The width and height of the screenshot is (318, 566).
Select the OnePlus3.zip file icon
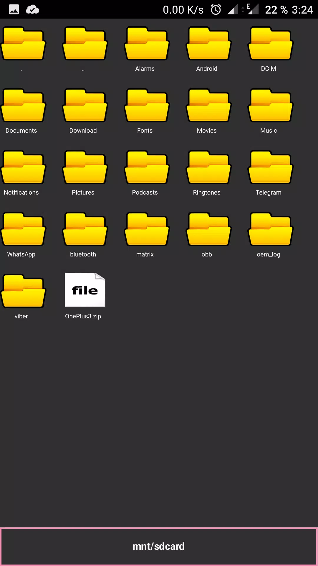click(x=85, y=290)
